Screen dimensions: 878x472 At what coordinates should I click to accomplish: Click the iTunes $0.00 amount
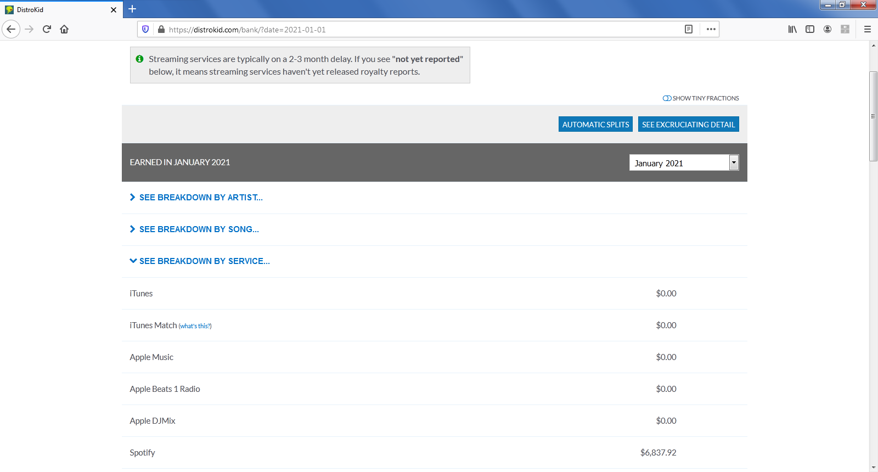click(x=666, y=294)
